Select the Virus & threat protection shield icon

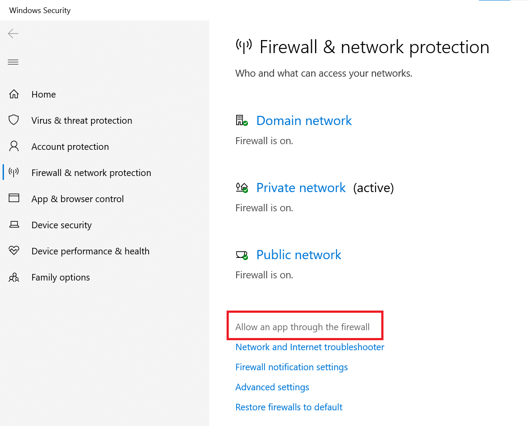14,120
